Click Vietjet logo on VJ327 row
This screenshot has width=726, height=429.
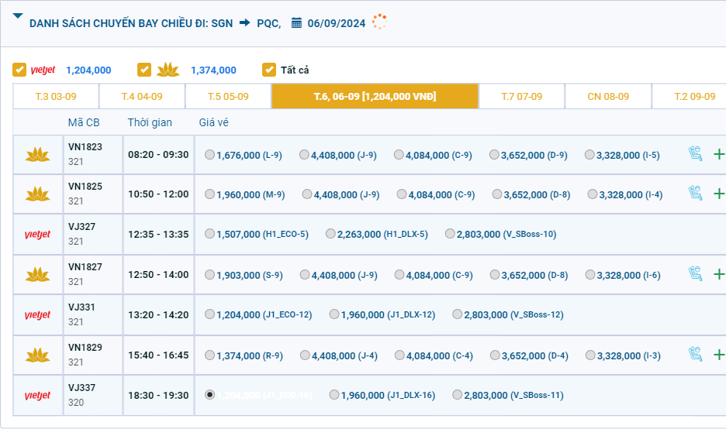tap(37, 234)
